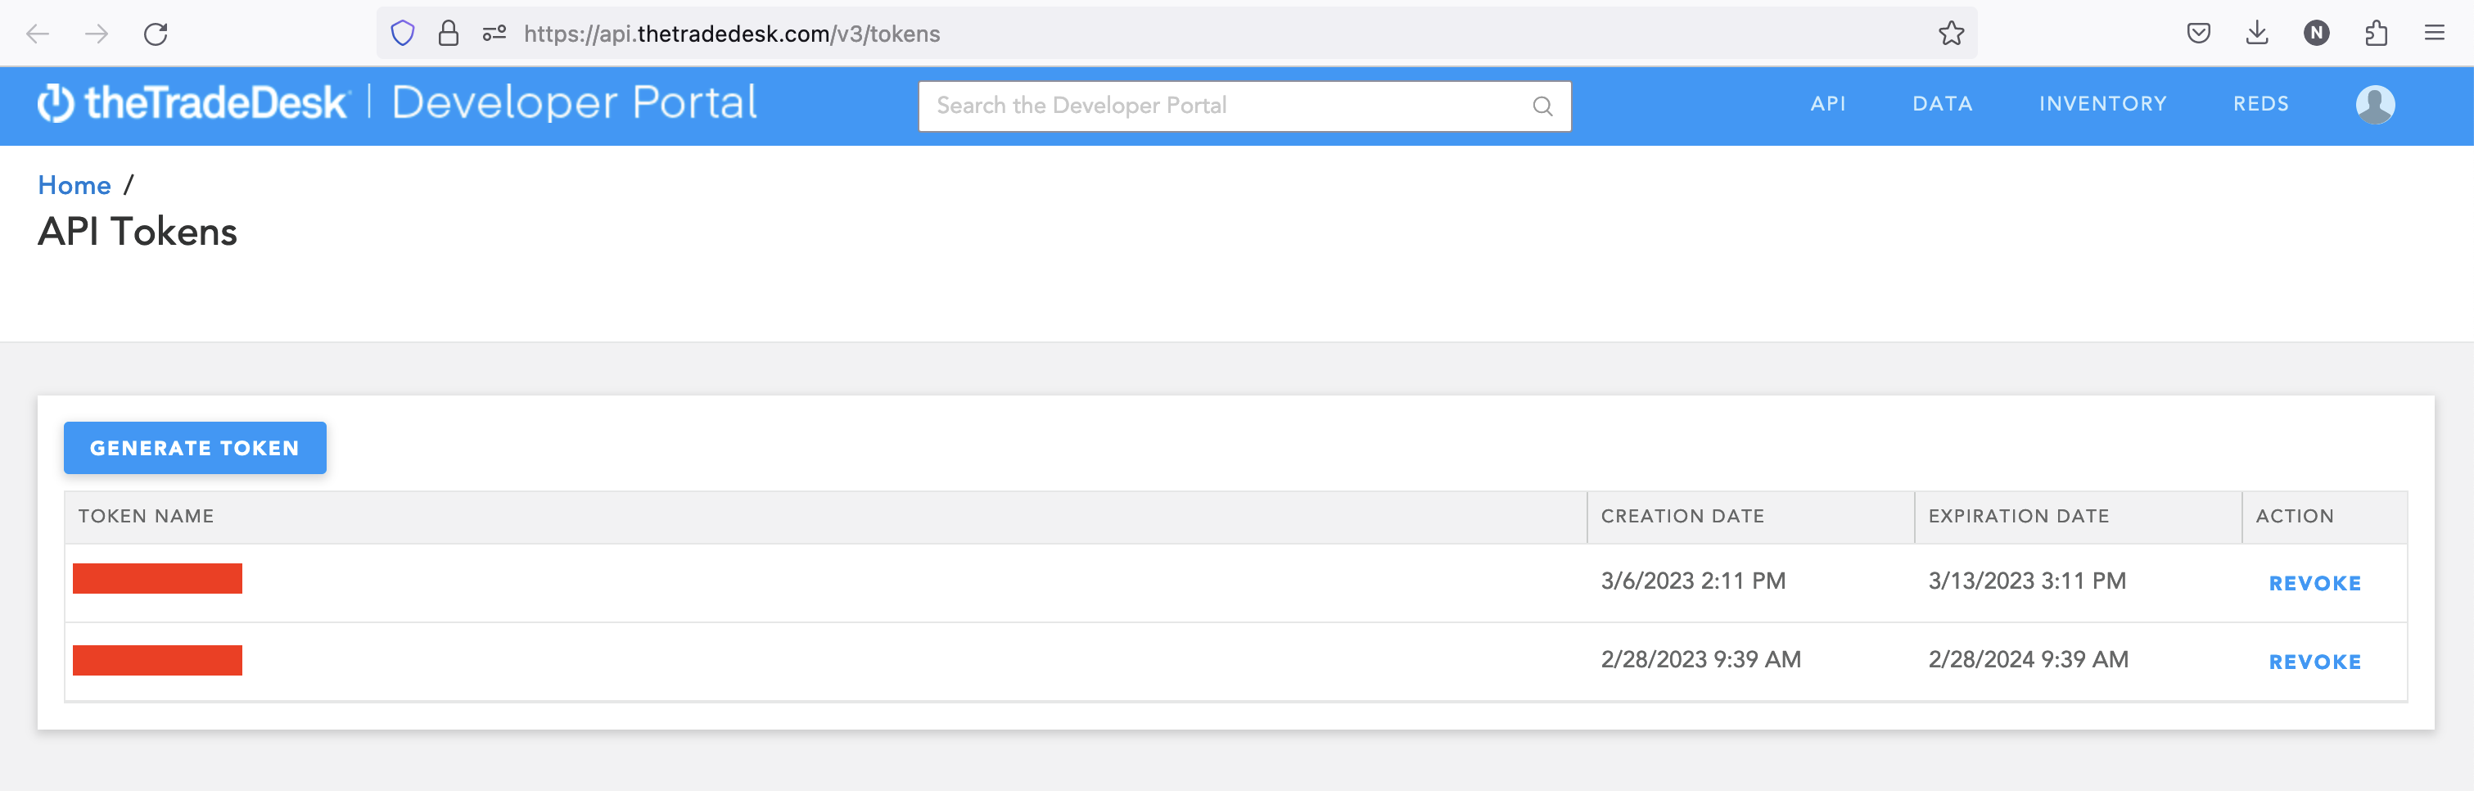Click the N account badge icon
This screenshot has height=791, width=2474.
[x=2315, y=34]
